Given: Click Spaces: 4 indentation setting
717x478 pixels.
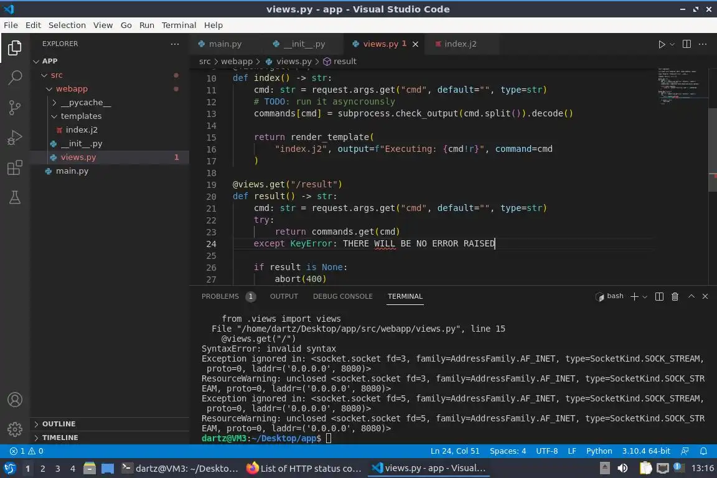Looking at the screenshot, I should (508, 451).
